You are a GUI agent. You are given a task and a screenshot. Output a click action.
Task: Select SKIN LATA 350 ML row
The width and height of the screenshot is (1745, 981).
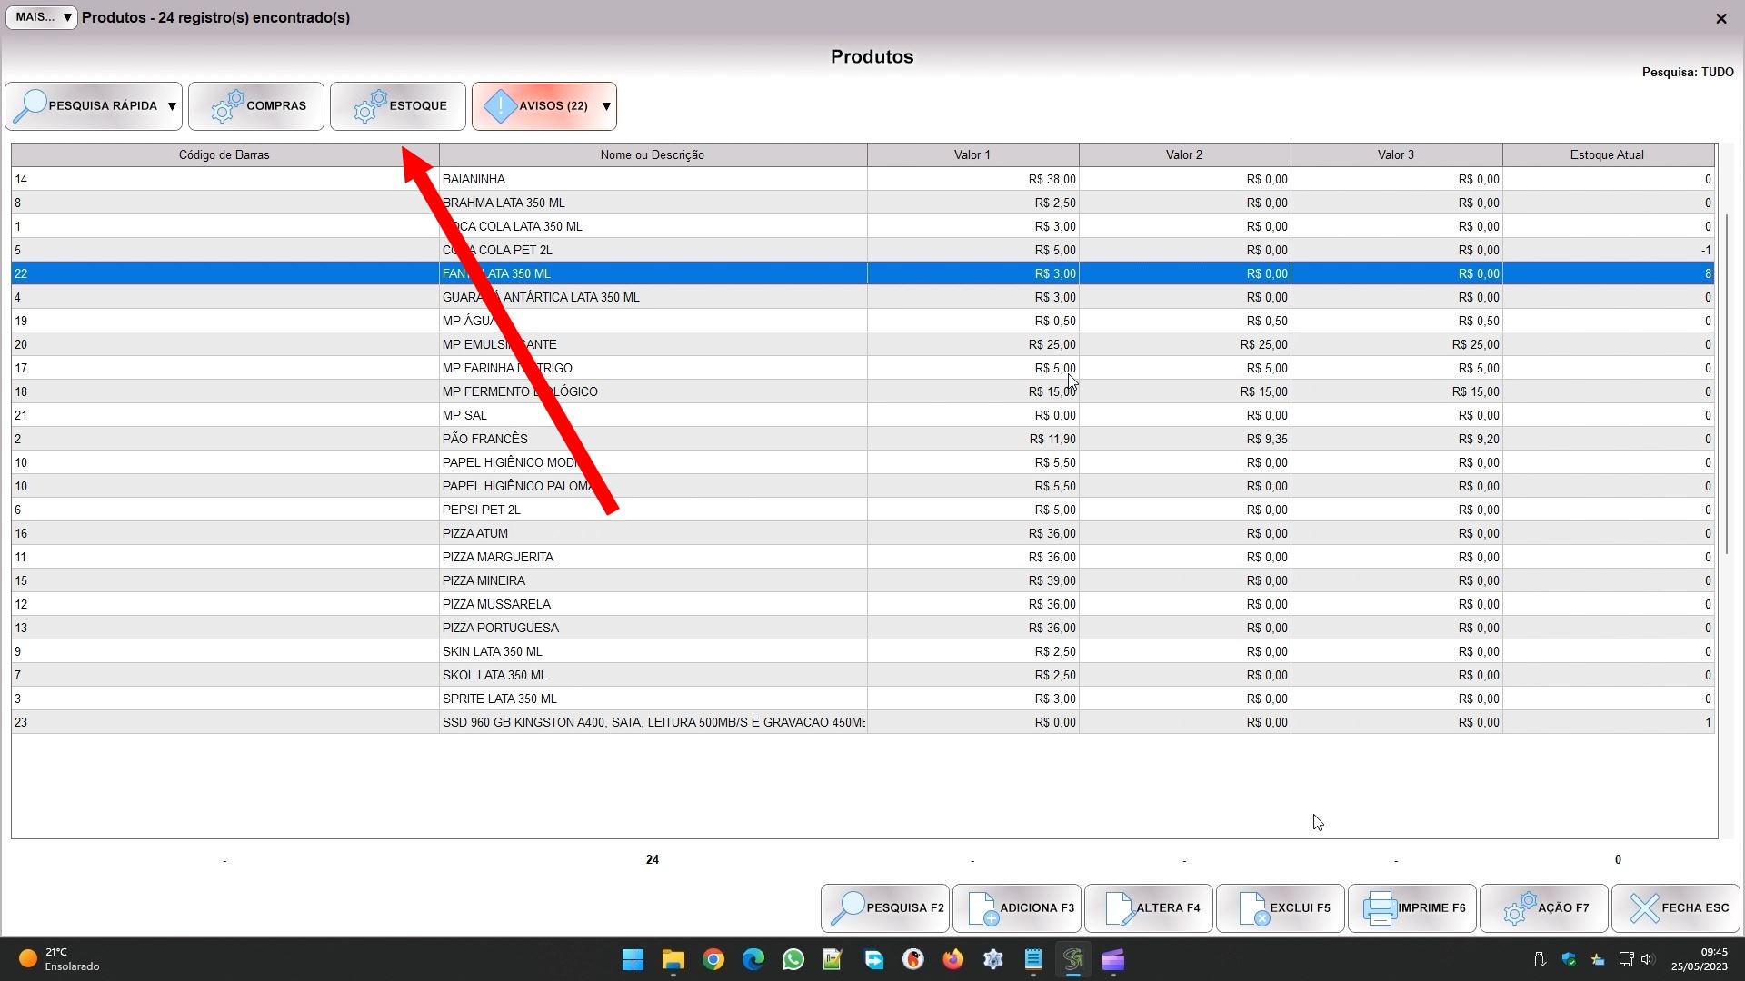click(x=863, y=651)
